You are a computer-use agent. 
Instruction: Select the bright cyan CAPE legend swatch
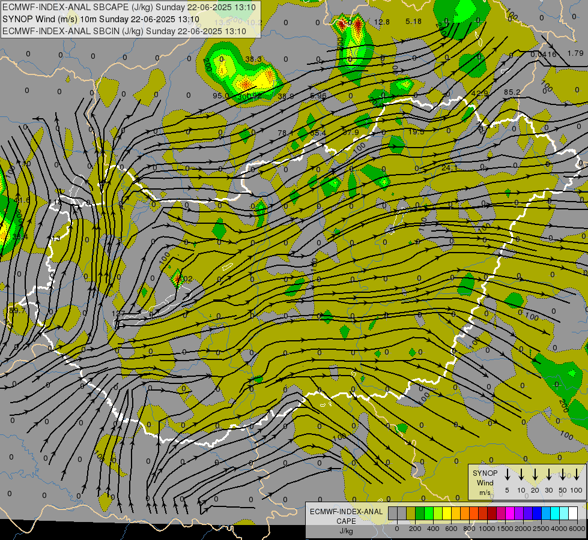(554, 514)
